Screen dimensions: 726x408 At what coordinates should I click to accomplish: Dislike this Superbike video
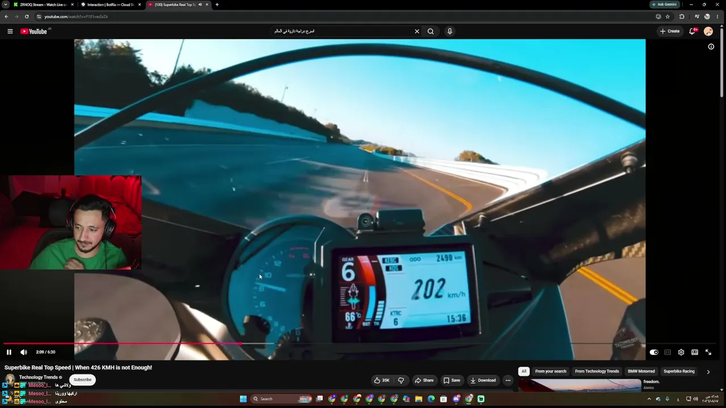coord(401,380)
